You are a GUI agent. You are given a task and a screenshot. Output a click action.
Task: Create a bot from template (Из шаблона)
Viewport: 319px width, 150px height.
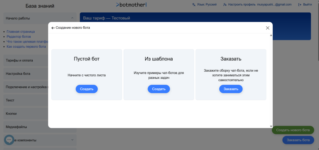pyautogui.click(x=159, y=89)
